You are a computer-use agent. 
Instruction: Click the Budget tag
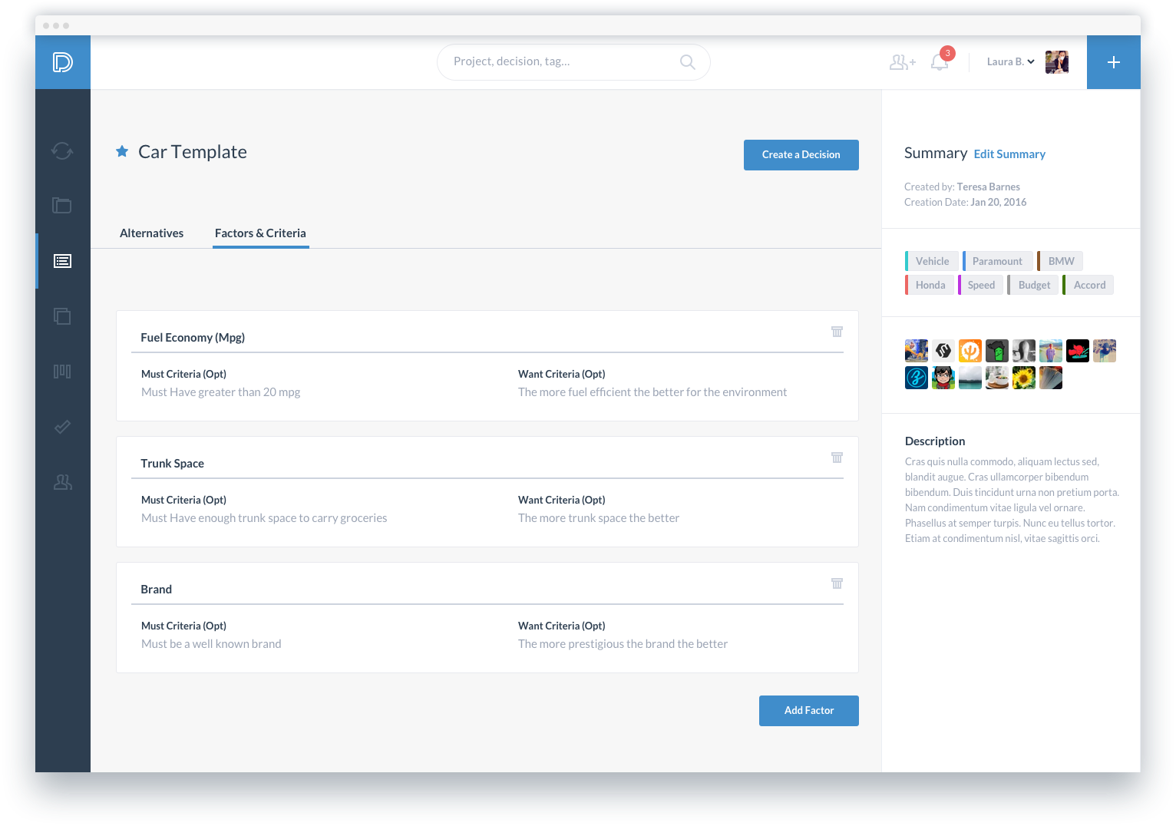[1033, 285]
